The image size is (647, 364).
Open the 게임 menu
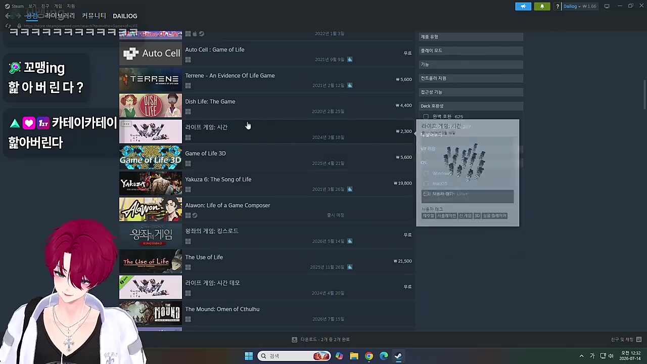58,6
